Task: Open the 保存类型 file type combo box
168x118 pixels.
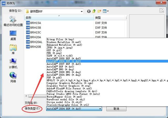Action: [x=74, y=109]
